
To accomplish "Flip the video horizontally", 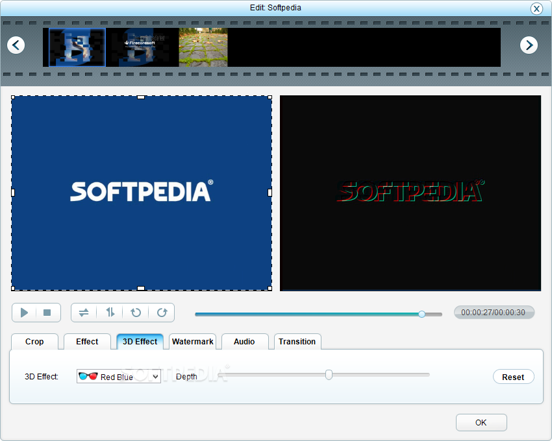I will click(84, 313).
